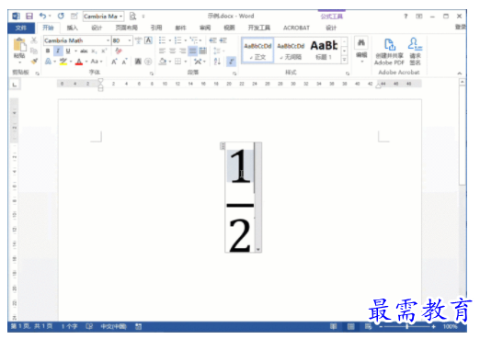Redo the last action in the quick toolbar
Viewport: 480px width, 339px height.
(61, 16)
